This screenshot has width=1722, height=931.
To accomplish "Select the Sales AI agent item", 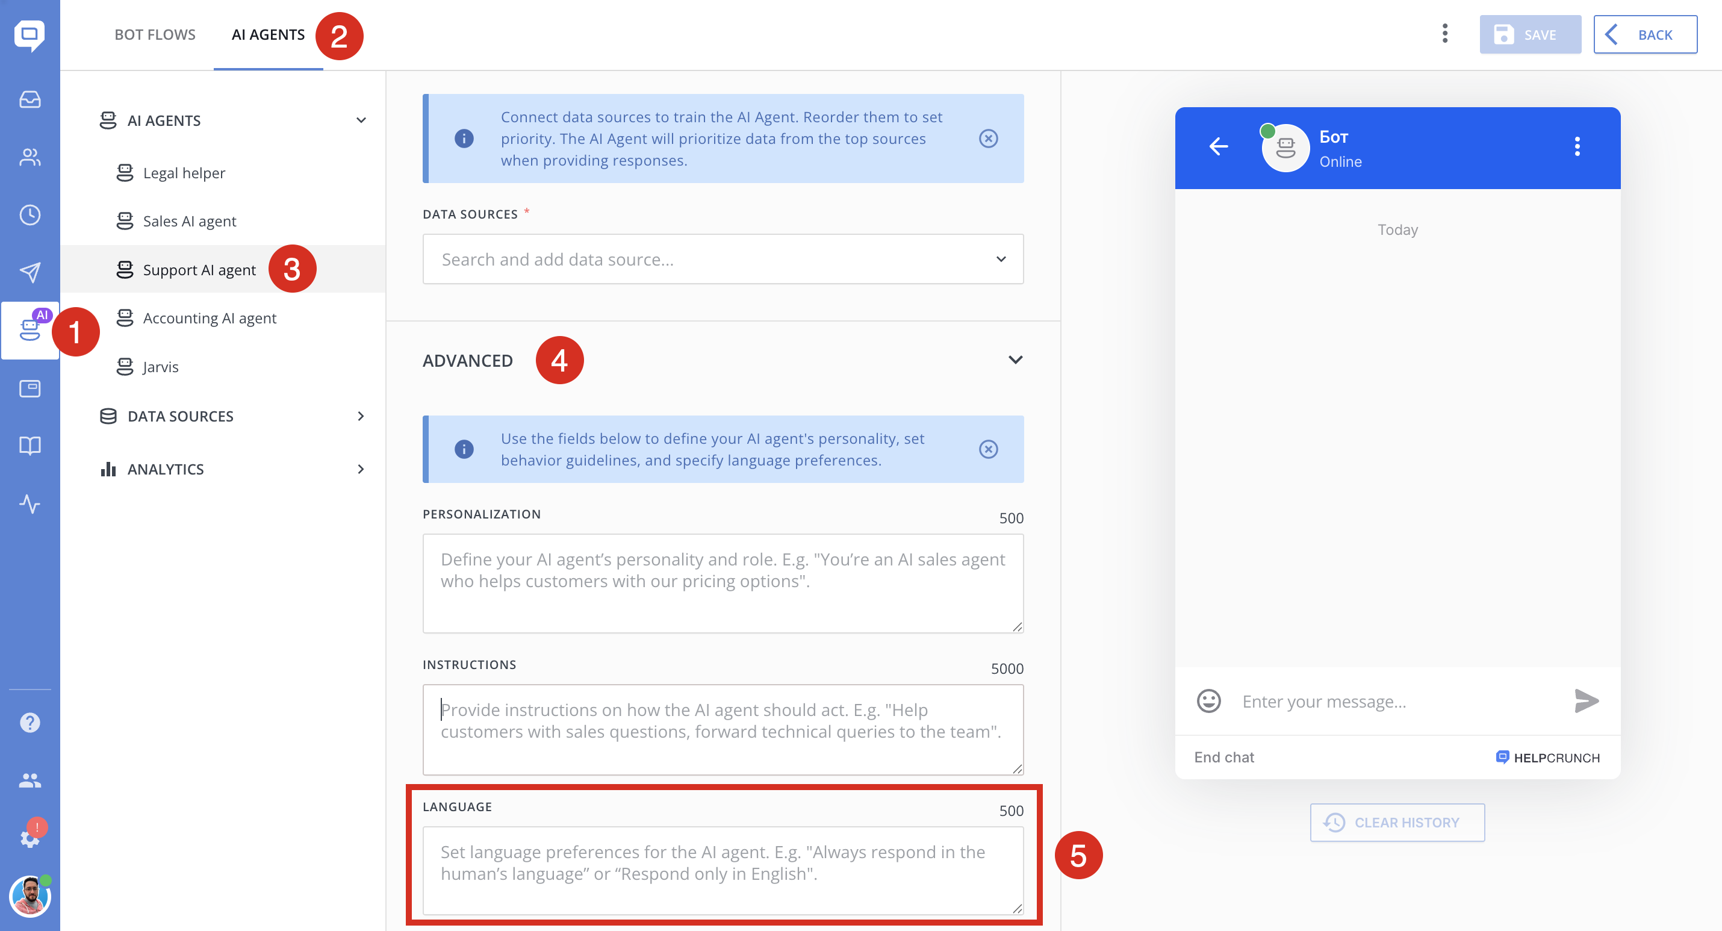I will 189,222.
